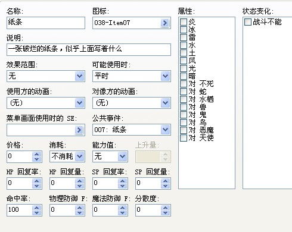Enable the 风 attribute checkbox

pos(184,61)
